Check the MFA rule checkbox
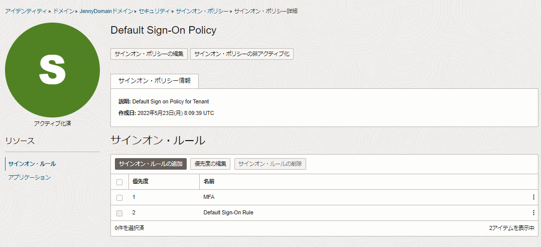Image resolution: width=541 pixels, height=247 pixels. [x=119, y=197]
